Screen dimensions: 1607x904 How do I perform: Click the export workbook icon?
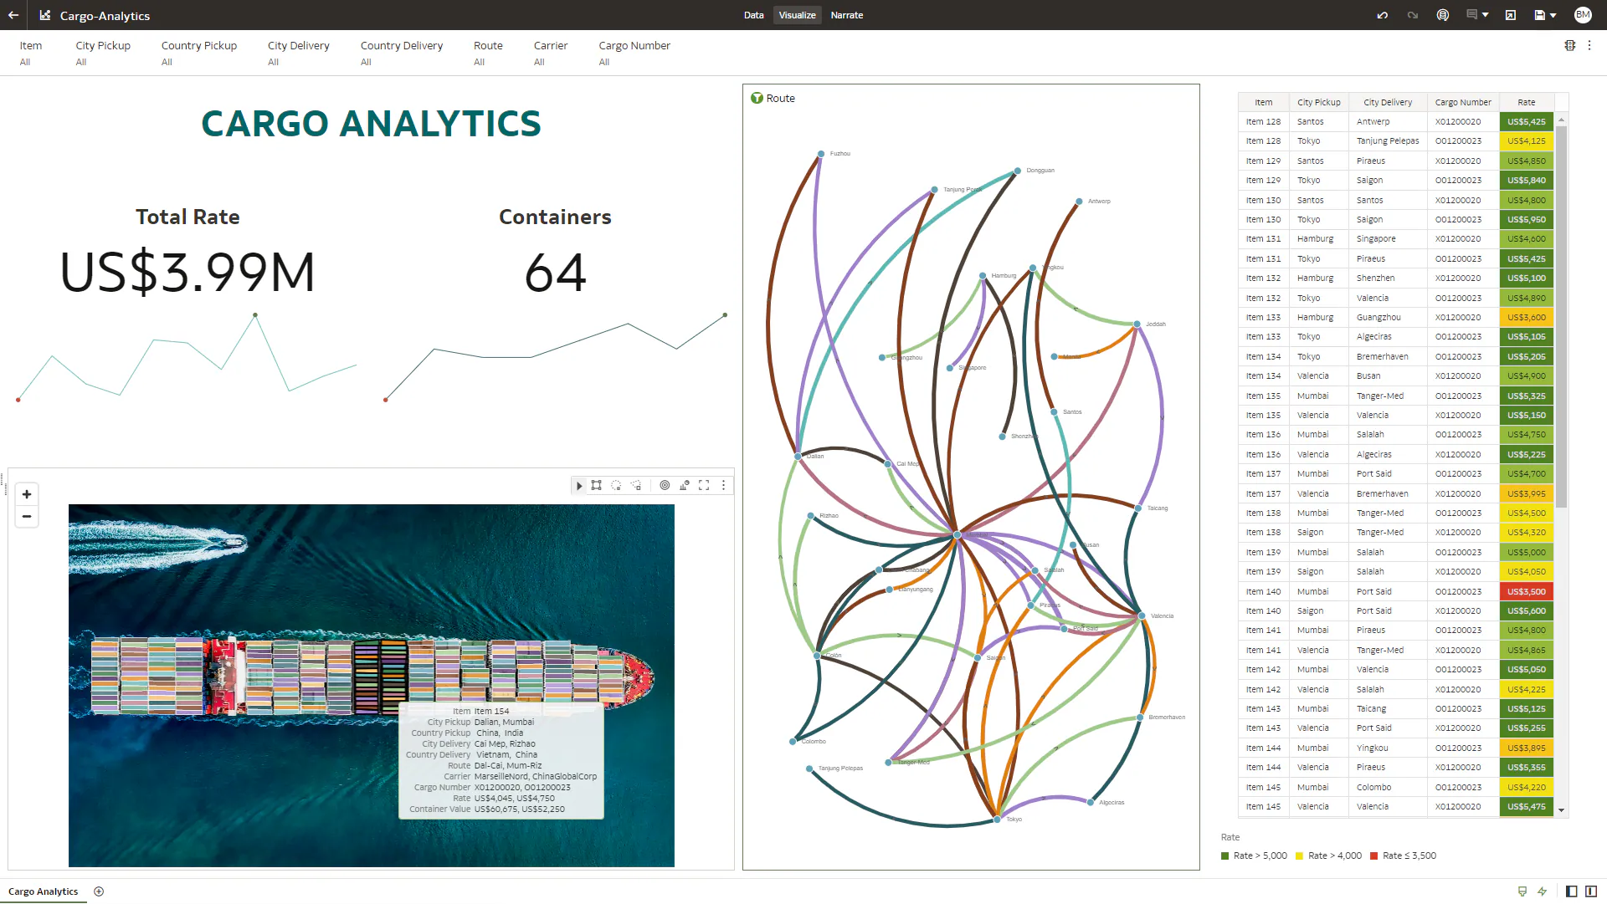[x=1510, y=15]
